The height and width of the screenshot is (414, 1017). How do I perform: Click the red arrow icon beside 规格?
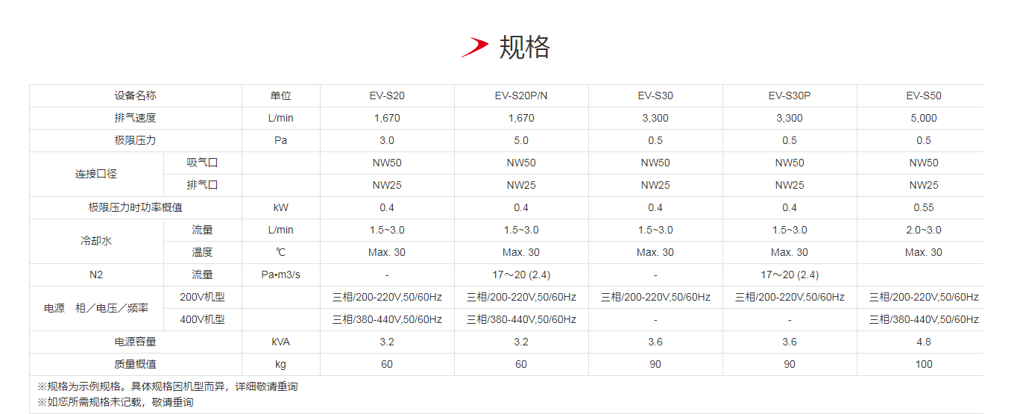(474, 47)
